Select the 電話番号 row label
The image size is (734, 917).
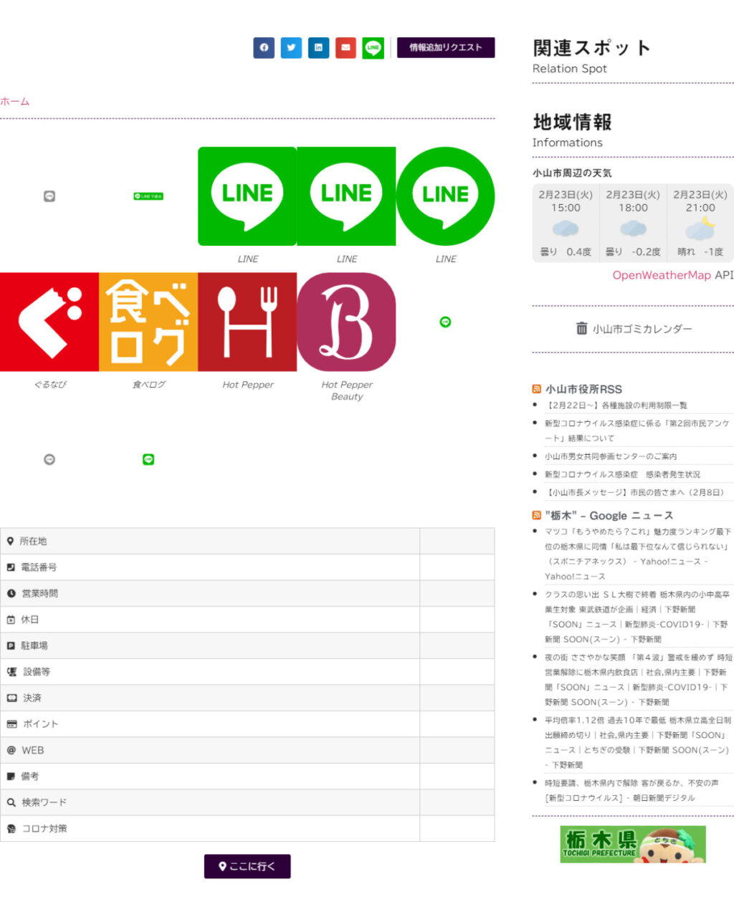[39, 567]
